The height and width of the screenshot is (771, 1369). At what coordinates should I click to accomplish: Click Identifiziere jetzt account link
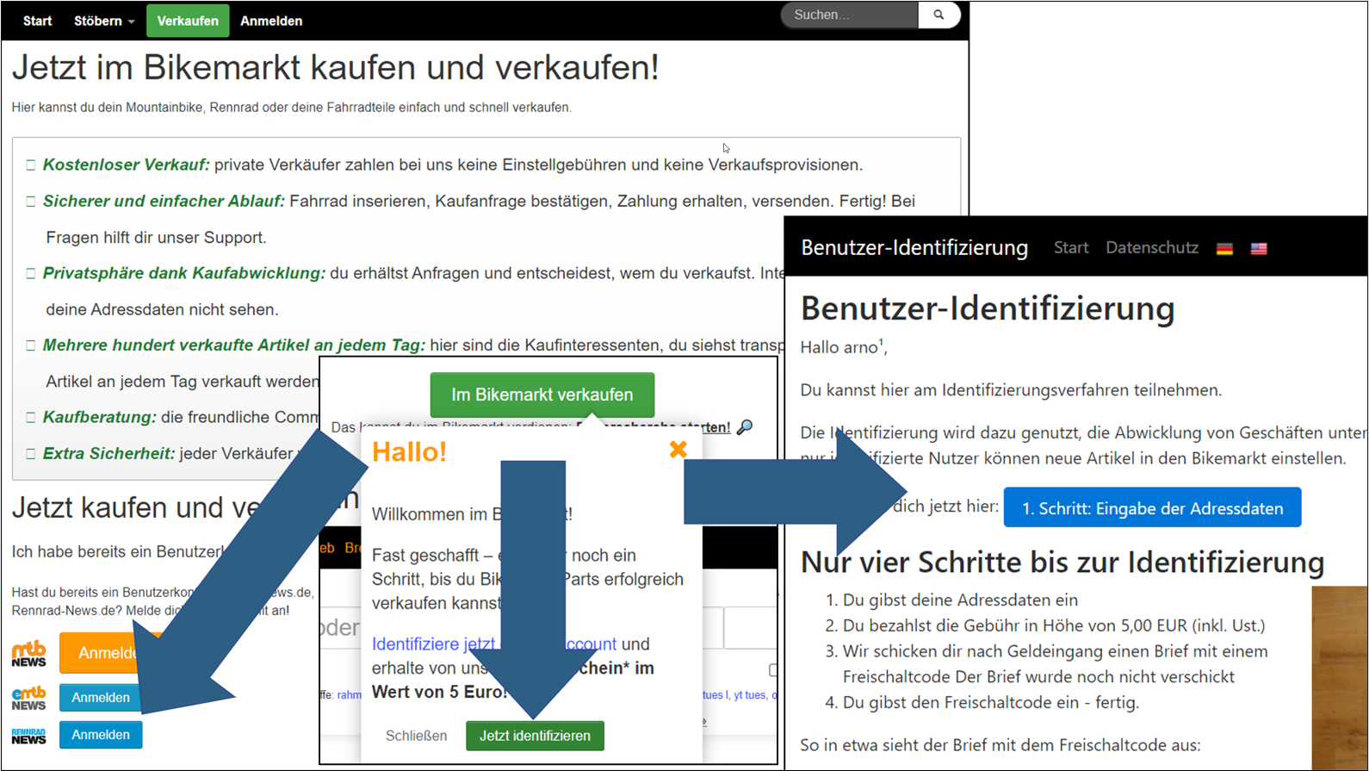tap(493, 644)
